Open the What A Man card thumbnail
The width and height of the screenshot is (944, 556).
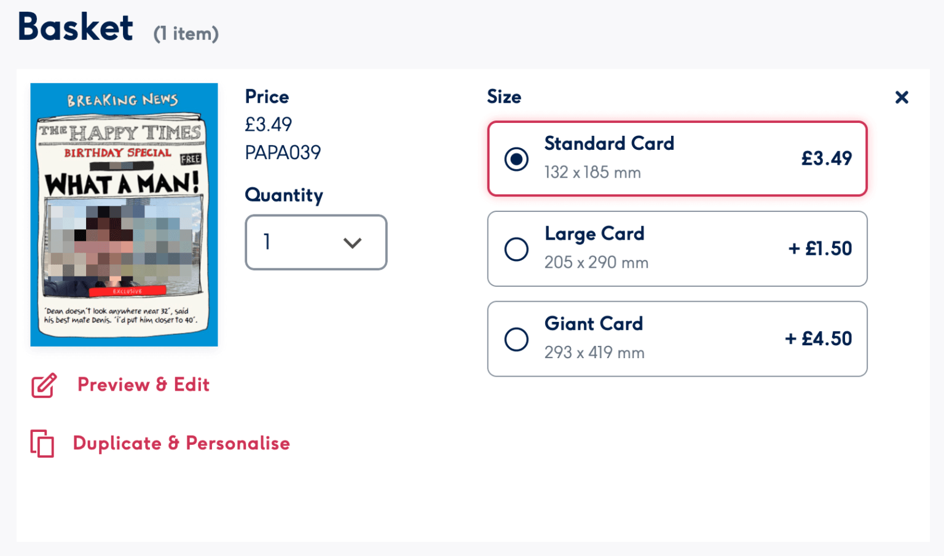(124, 214)
